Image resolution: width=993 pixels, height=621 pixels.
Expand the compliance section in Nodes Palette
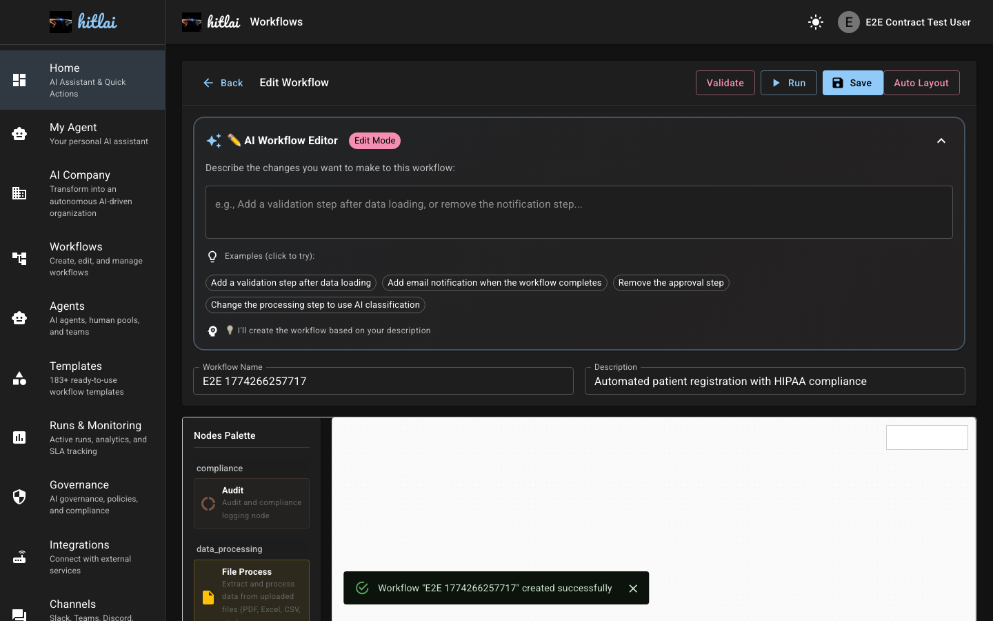click(x=219, y=468)
